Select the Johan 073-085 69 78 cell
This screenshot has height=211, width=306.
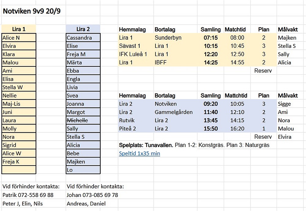pyautogui.click(x=92, y=195)
